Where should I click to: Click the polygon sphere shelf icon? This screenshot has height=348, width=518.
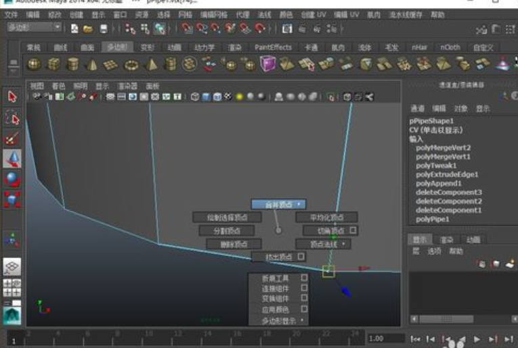click(34, 64)
